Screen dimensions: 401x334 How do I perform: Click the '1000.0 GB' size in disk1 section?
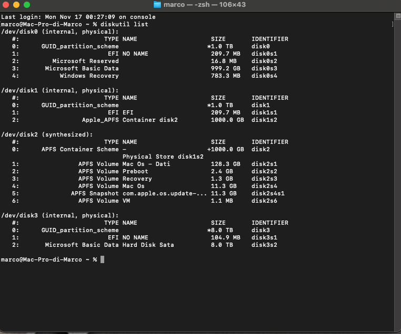[x=227, y=120]
